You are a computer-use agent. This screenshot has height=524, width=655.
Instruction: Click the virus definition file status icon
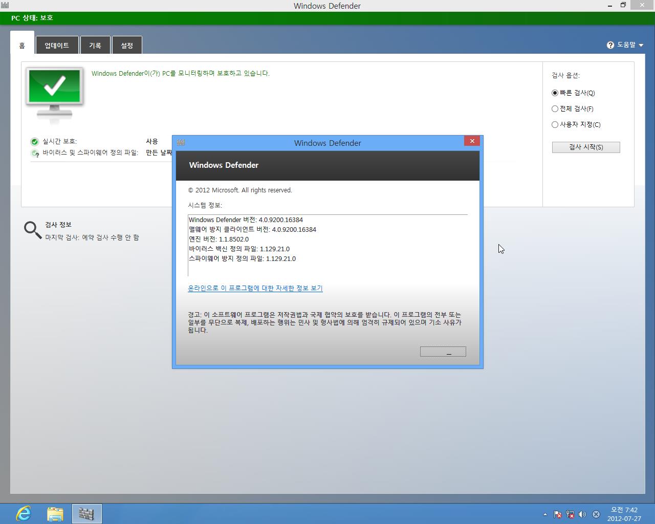click(x=35, y=153)
